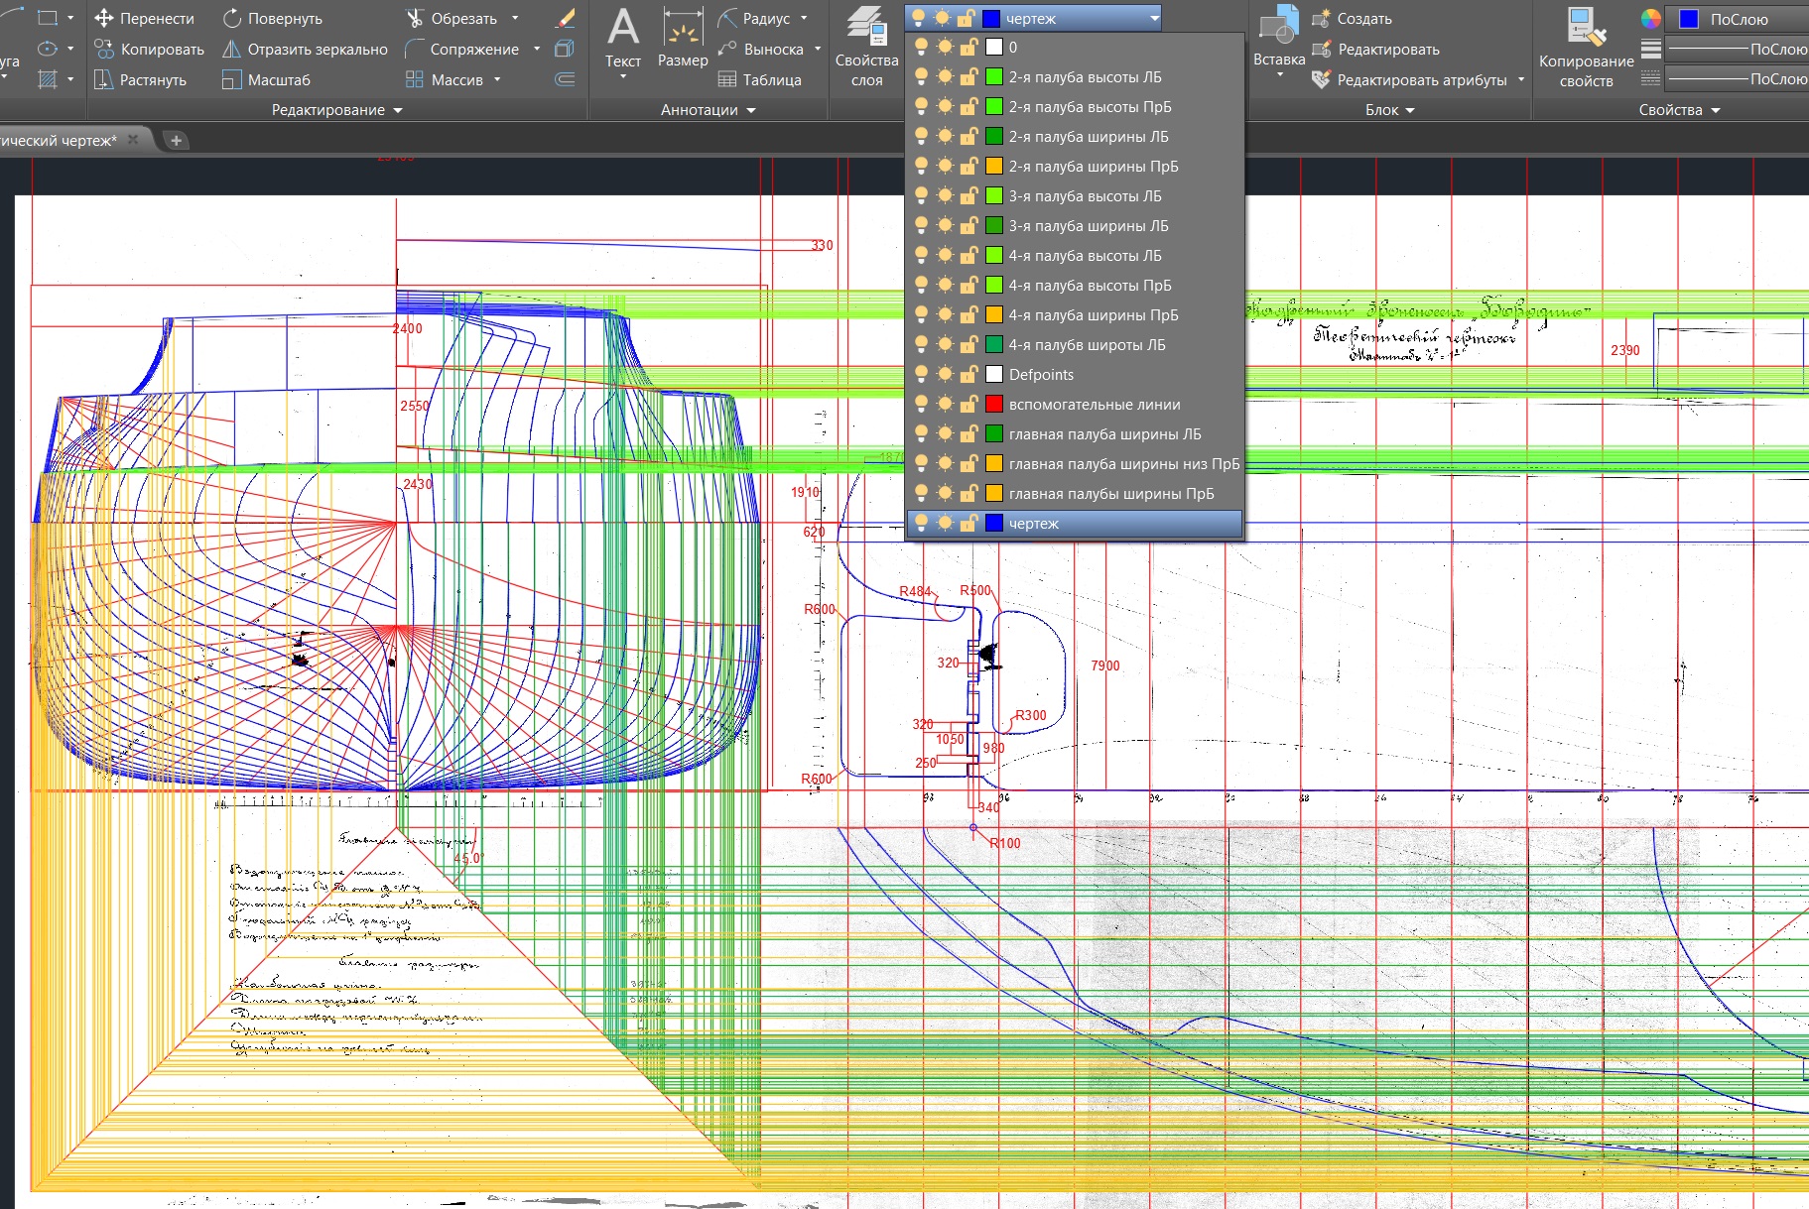Viewport: 1809px width, 1209px height.
Task: Toggle lock icon for layer 0
Action: (x=968, y=47)
